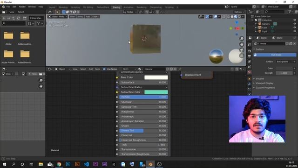Click the viewport zoom magnifier gizmo
298x168 pixels.
tap(242, 38)
